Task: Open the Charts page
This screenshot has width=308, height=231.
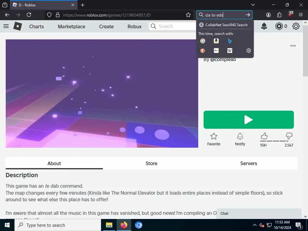Action: pos(36,26)
